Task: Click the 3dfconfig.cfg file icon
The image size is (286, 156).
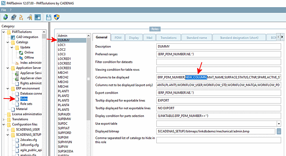Action: (17, 145)
